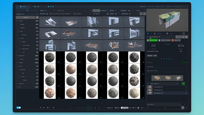The image size is (204, 115).
Task: Switch to the Gallery tab
Action: pos(23,7)
